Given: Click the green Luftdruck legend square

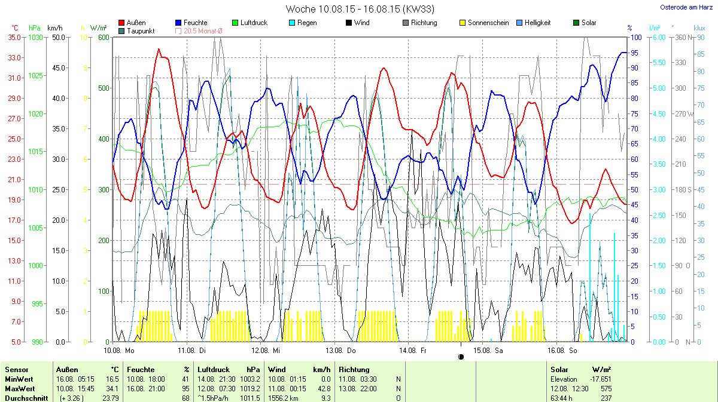Looking at the screenshot, I should (x=235, y=23).
